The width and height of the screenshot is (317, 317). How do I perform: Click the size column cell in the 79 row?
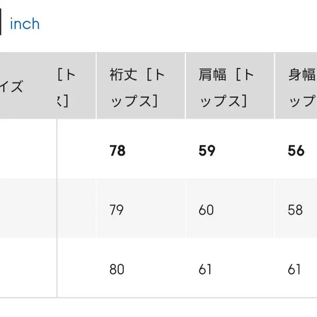tap(27, 210)
